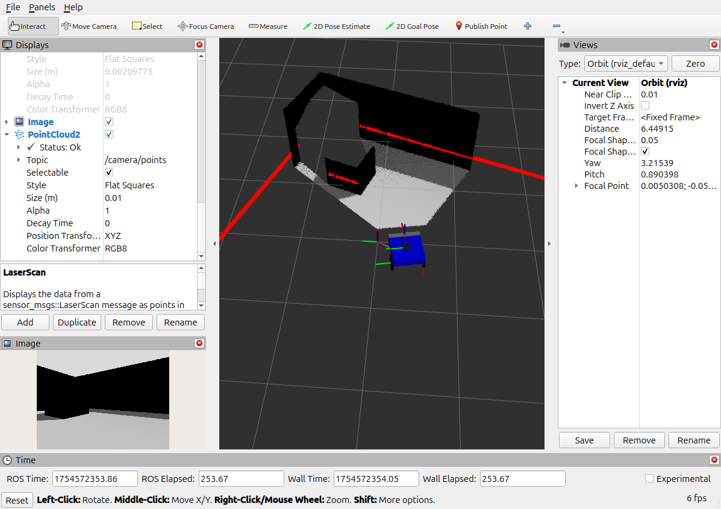This screenshot has height=509, width=721.
Task: Choose the Select tool in toolbar
Action: 147,26
